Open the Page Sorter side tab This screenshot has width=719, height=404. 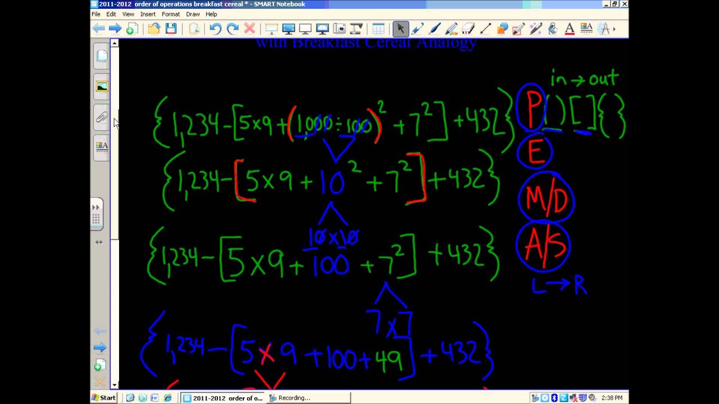tap(101, 56)
